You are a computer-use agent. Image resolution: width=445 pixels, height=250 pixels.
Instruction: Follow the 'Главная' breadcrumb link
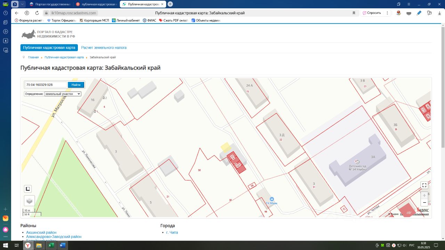(x=33, y=57)
